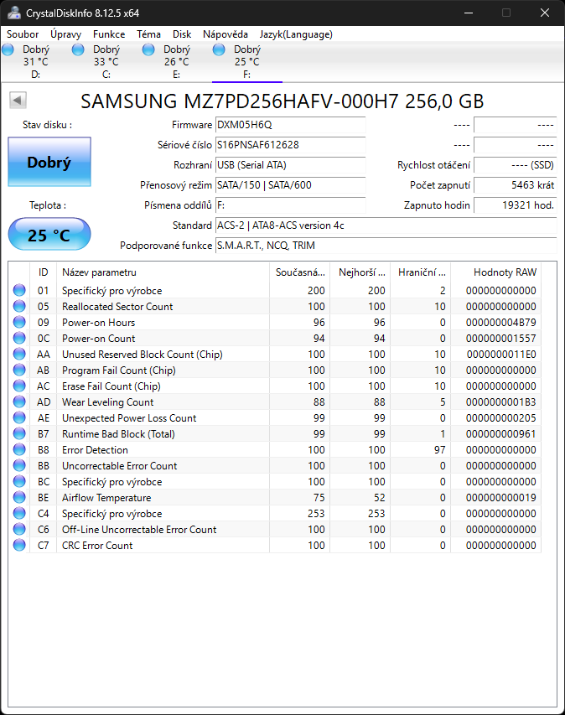Select disk F: status orb at 25 °C
Viewport: 565px width, 715px height.
tap(219, 49)
